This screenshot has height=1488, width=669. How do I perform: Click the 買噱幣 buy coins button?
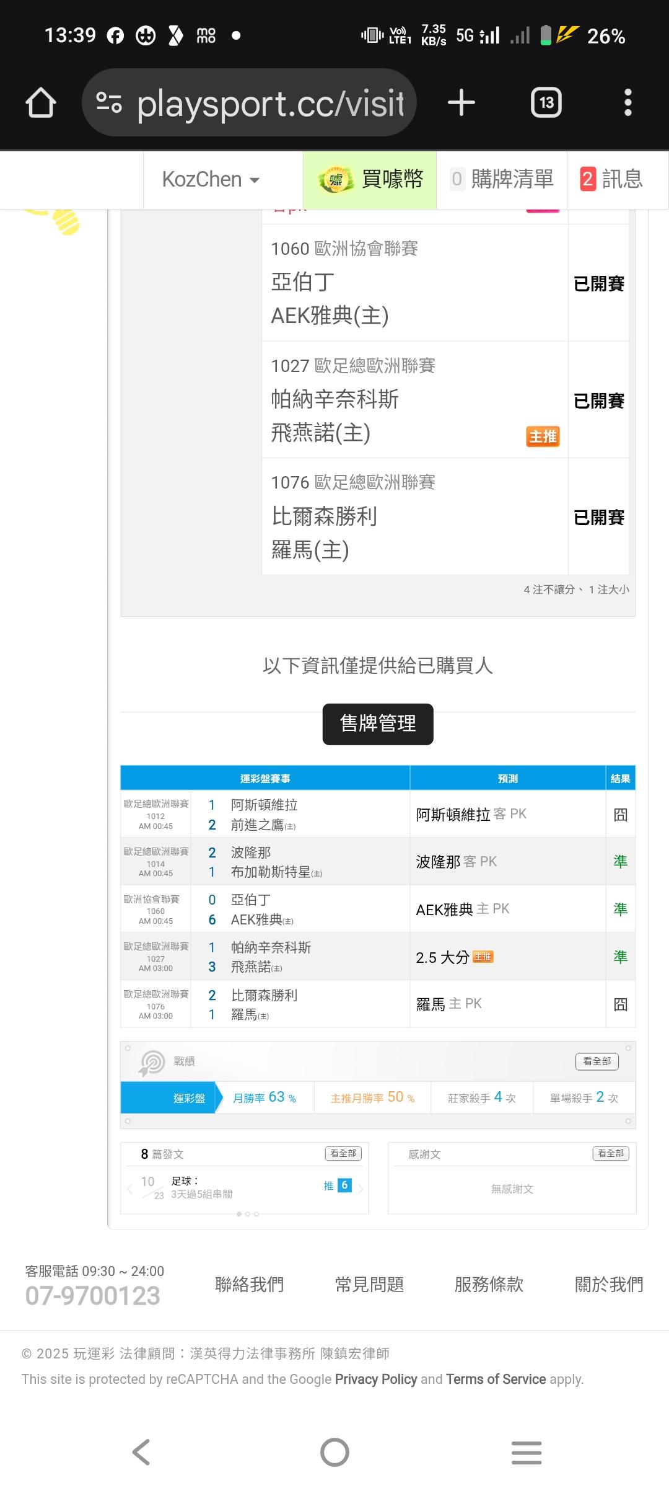(x=370, y=180)
